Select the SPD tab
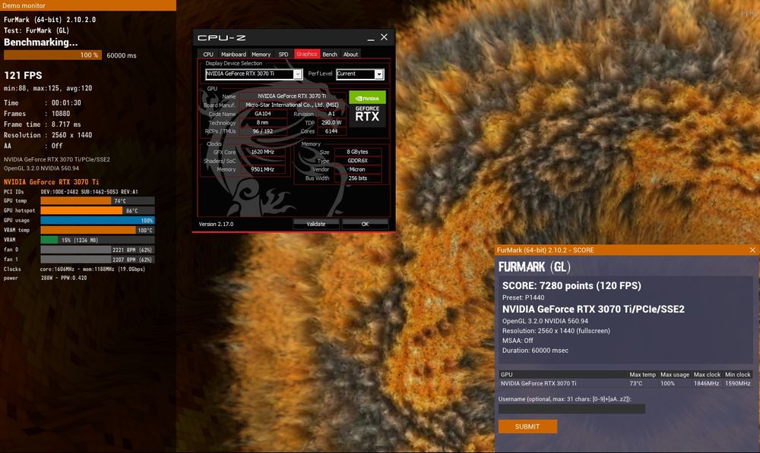Image resolution: width=760 pixels, height=453 pixels. [283, 54]
